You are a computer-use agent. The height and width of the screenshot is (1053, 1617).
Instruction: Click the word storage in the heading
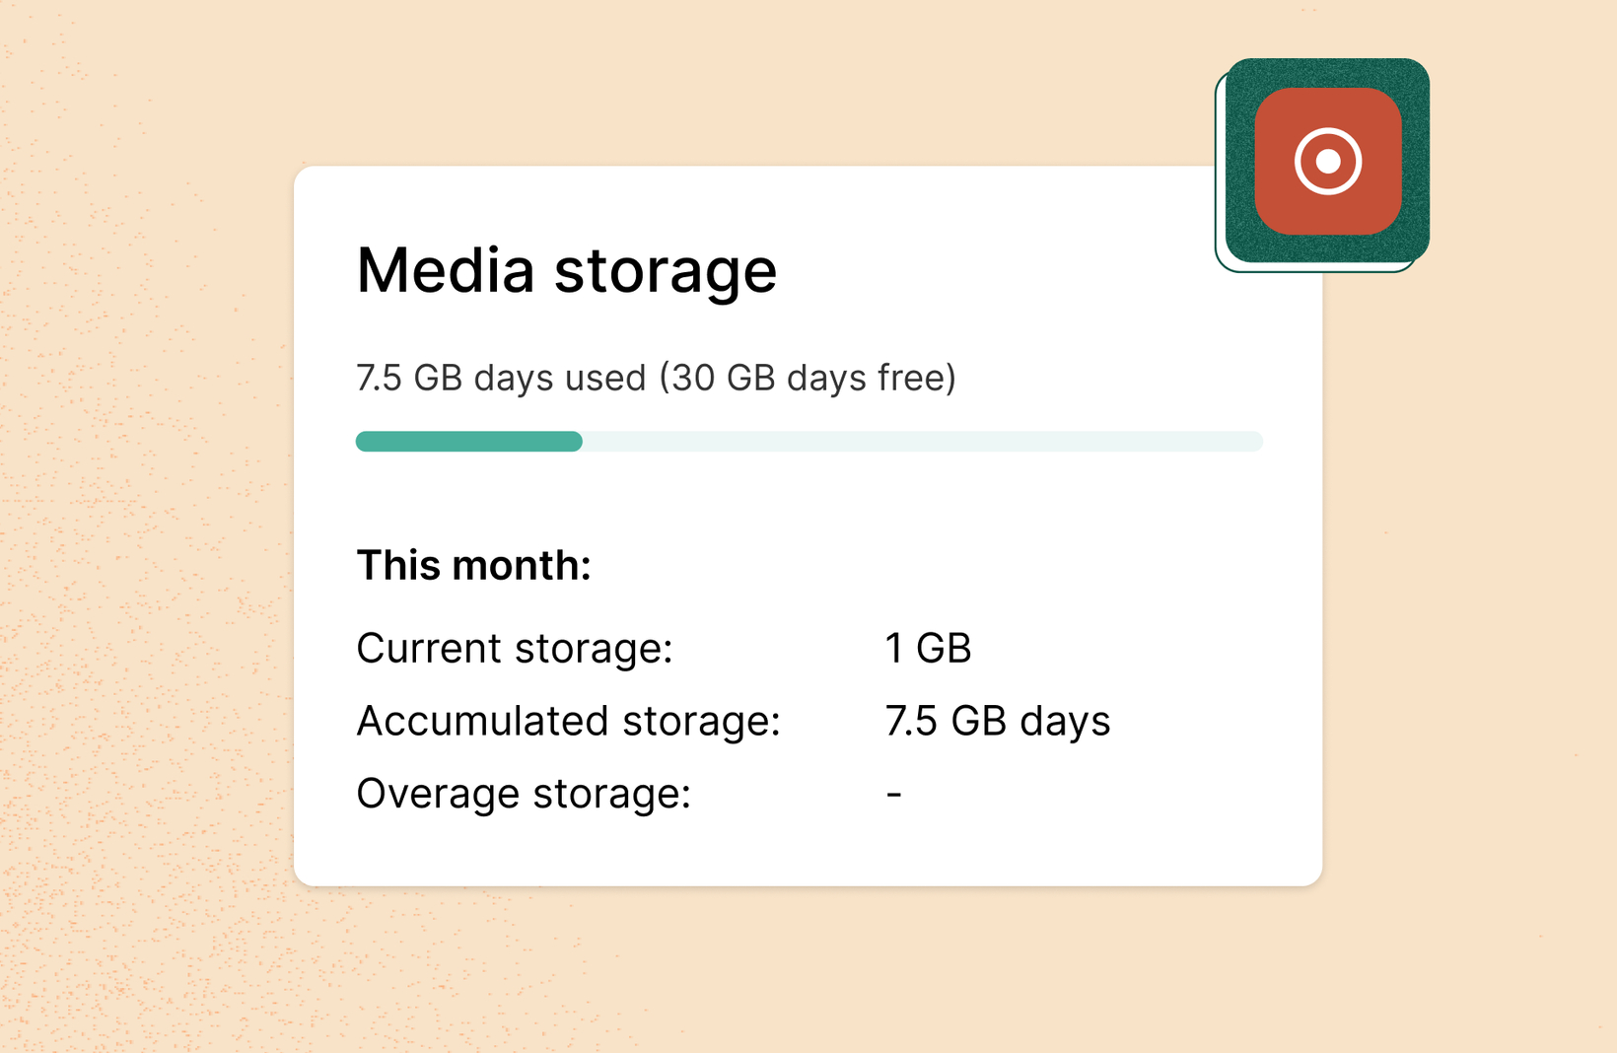(666, 272)
